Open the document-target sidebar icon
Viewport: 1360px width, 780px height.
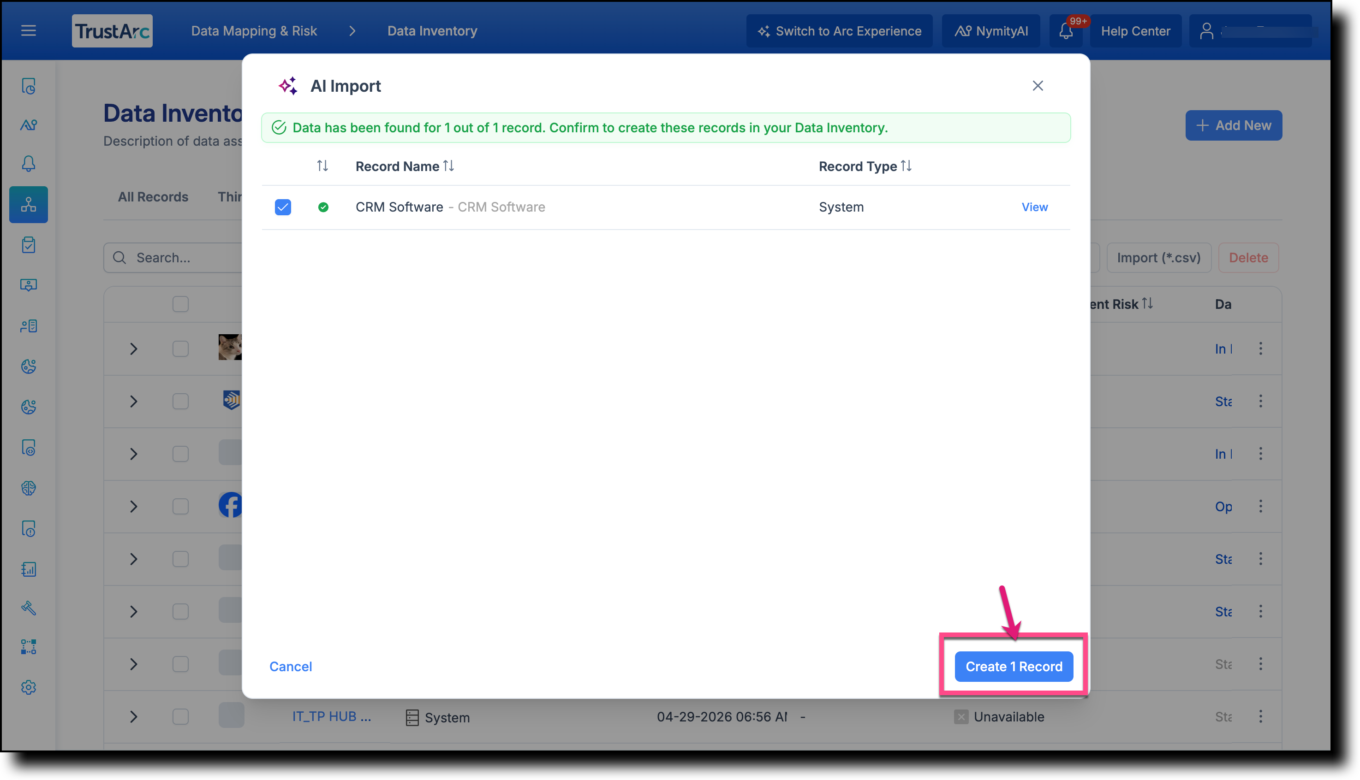[x=29, y=447]
